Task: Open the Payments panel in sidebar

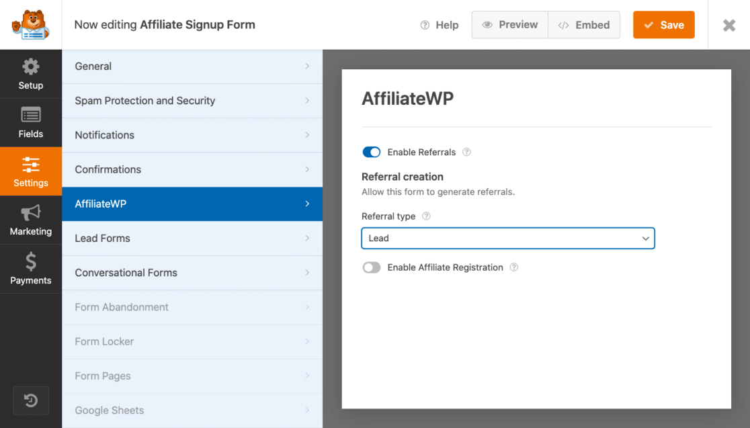Action: pos(31,269)
